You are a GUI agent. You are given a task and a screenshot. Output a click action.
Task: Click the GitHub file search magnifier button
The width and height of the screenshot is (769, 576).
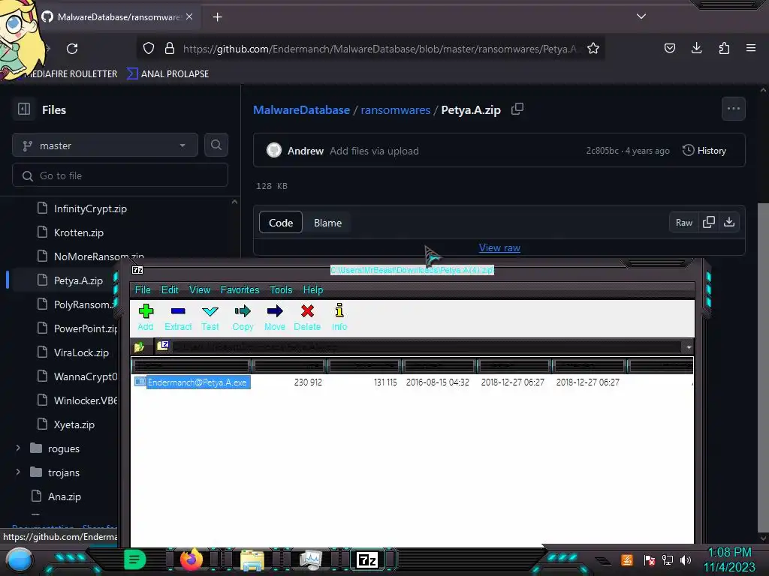click(216, 145)
